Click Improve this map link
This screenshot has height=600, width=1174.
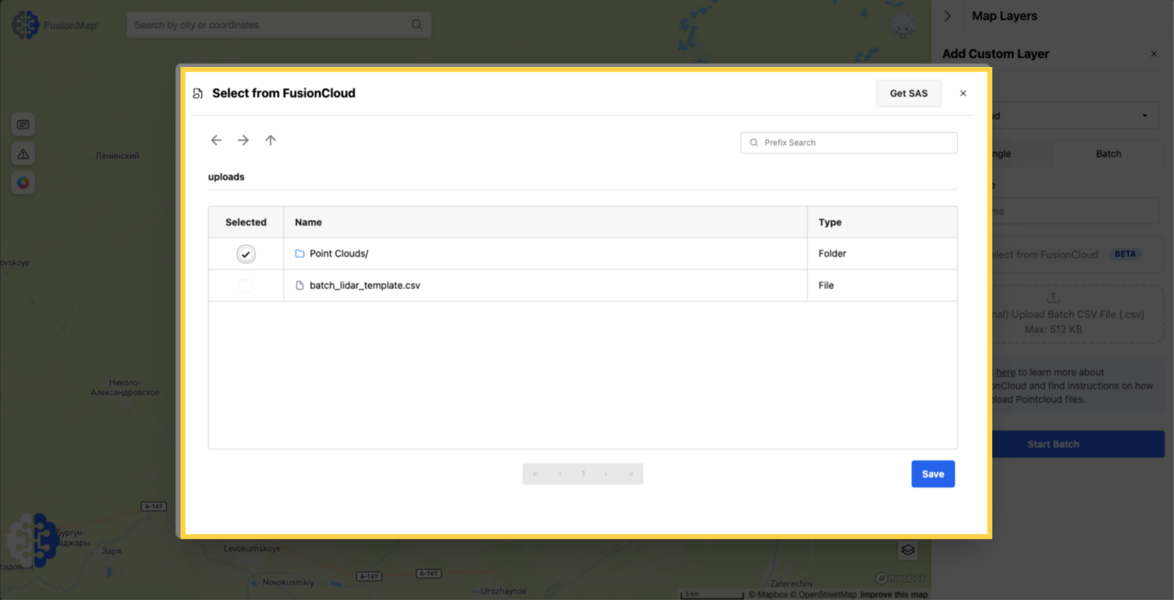tap(894, 595)
